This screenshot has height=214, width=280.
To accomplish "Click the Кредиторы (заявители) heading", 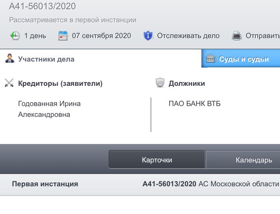I will point(60,84).
